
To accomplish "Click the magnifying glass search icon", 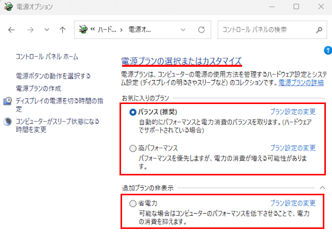I will tap(318, 30).
